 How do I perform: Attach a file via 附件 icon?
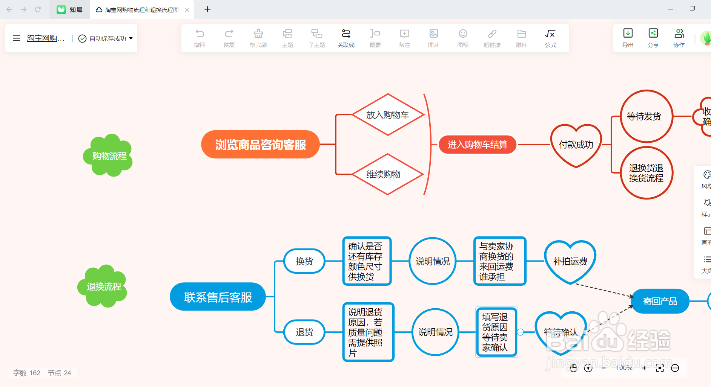(521, 34)
